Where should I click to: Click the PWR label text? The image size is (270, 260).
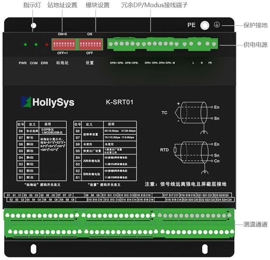23,63
